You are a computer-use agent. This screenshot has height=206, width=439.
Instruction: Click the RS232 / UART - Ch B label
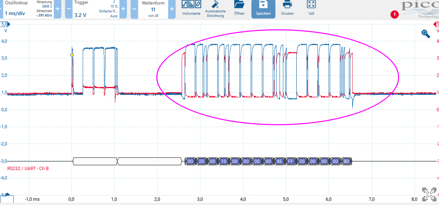coord(28,168)
